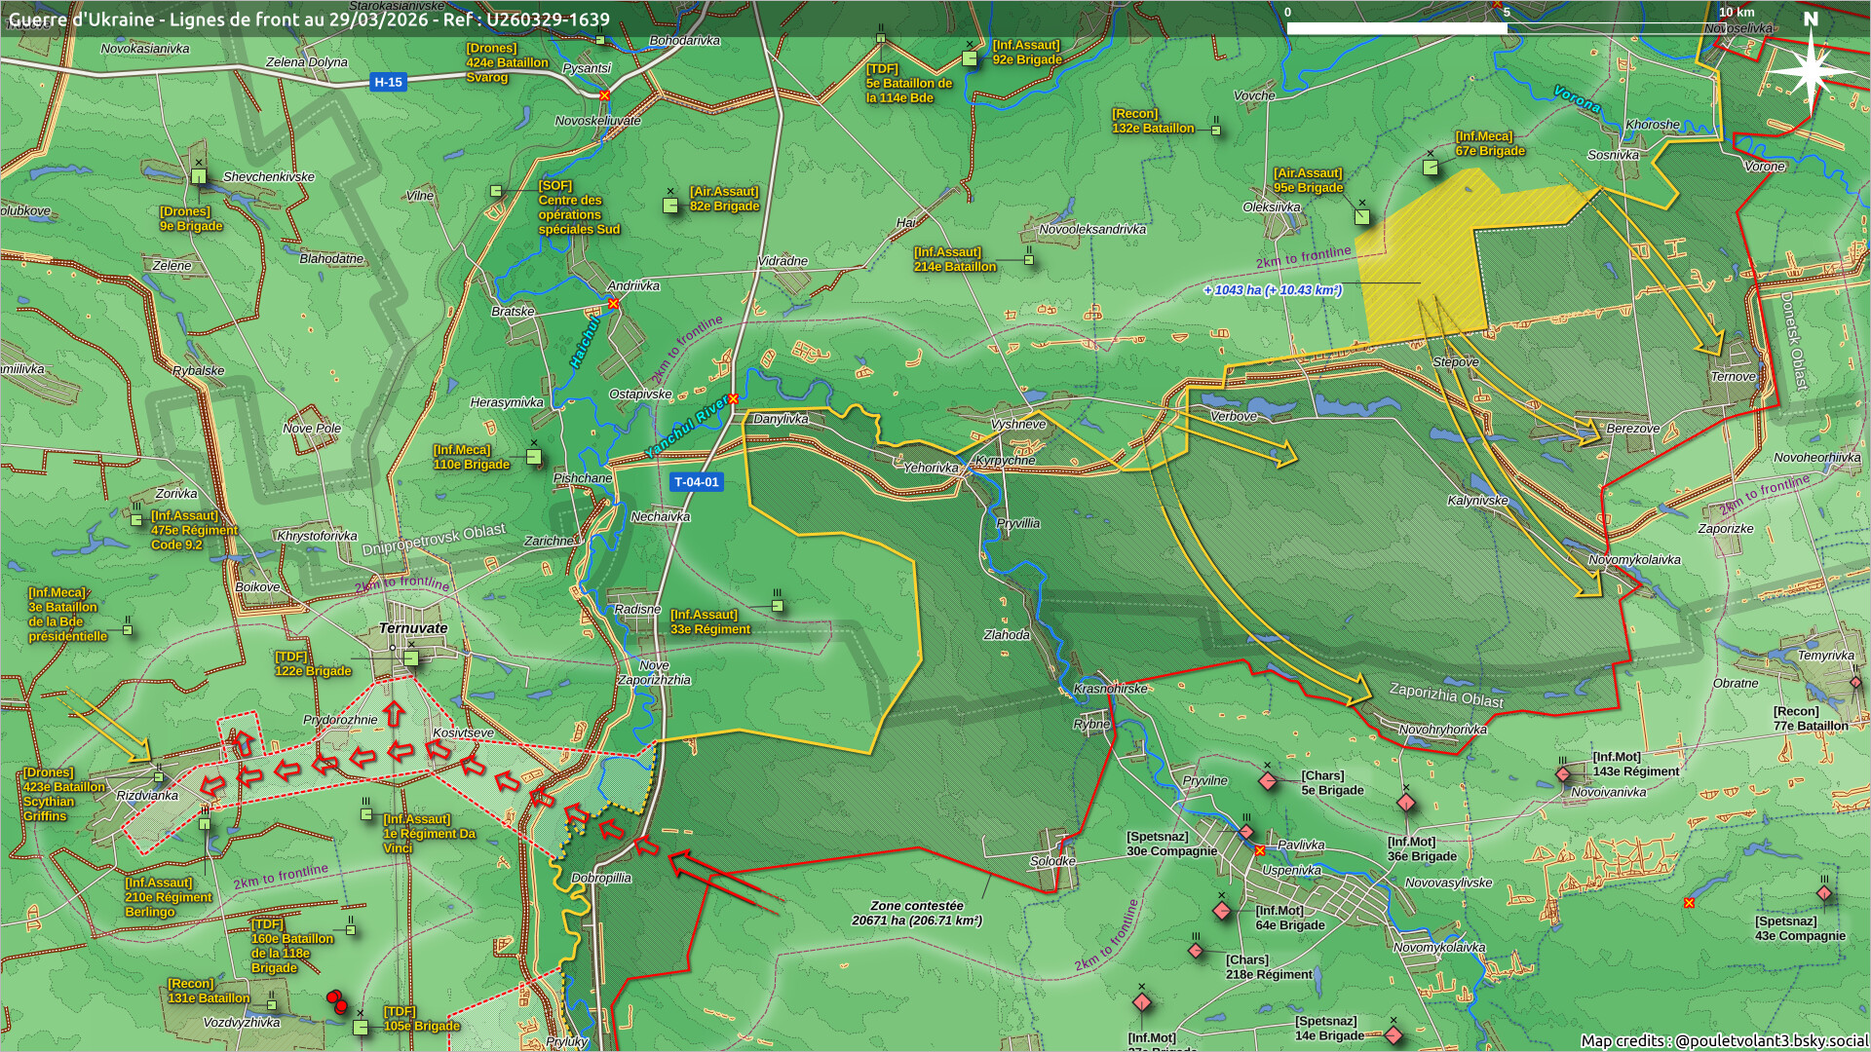The image size is (1871, 1052).
Task: Click the north compass star icon
Action: [1810, 70]
